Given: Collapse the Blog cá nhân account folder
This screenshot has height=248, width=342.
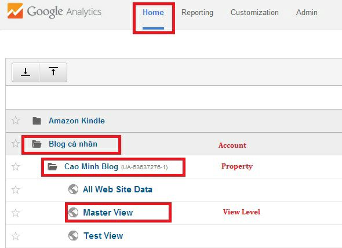Looking at the screenshot, I should (x=37, y=144).
